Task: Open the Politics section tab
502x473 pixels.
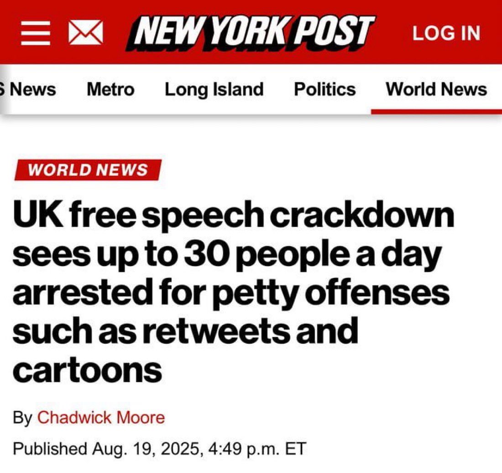Action: [x=324, y=89]
